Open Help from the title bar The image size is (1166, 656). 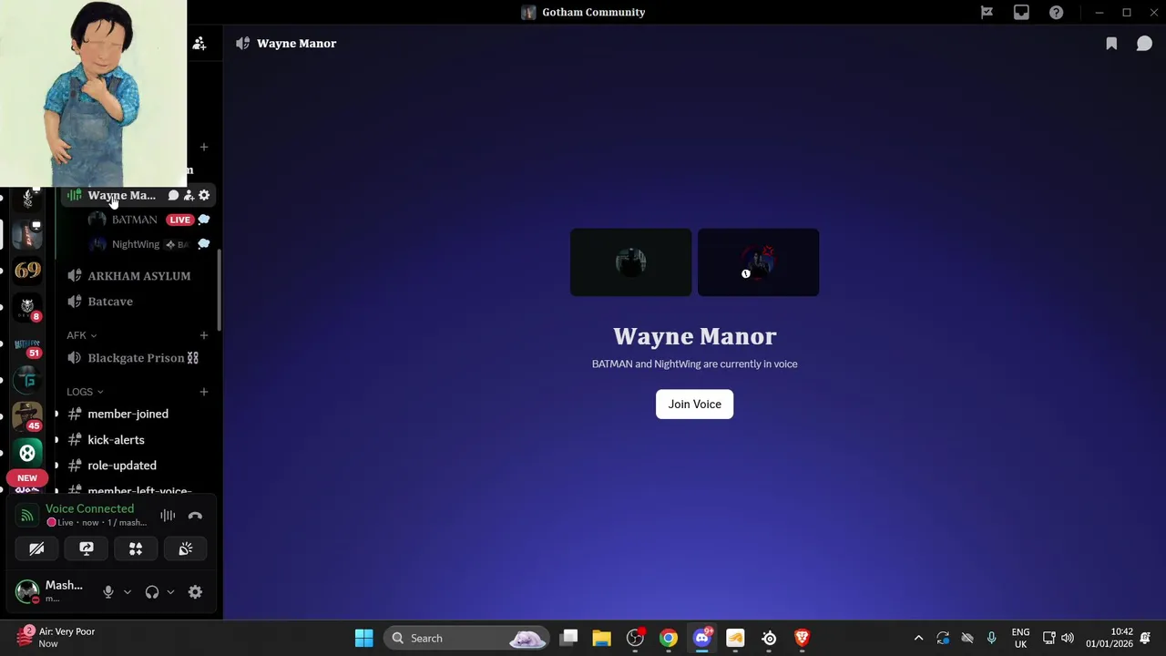[x=1056, y=13]
